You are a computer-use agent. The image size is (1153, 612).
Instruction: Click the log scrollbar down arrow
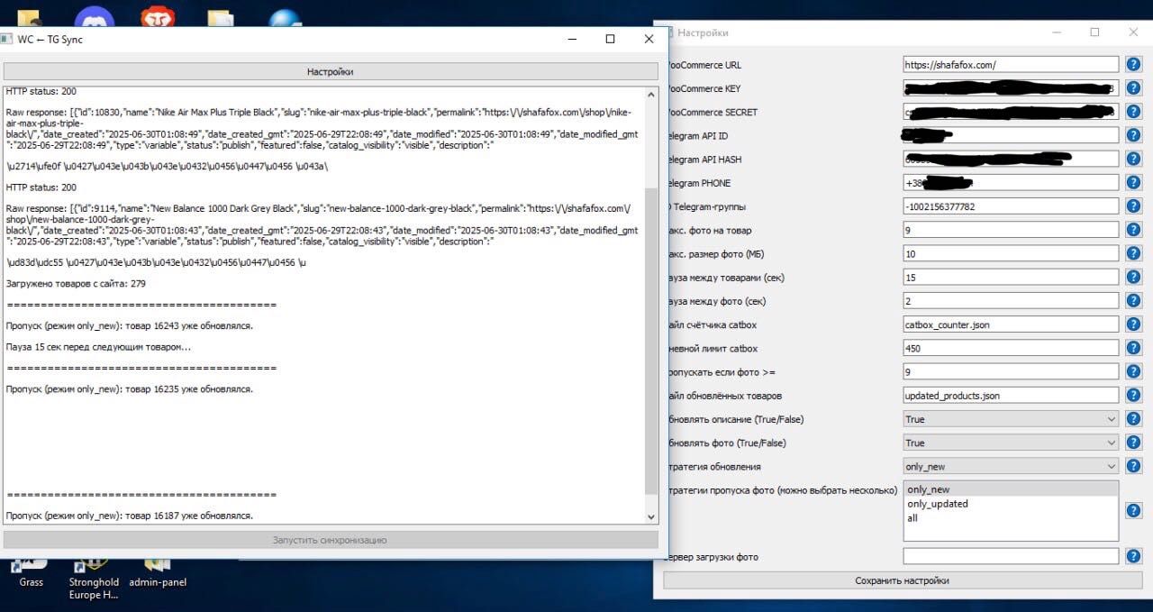[652, 516]
